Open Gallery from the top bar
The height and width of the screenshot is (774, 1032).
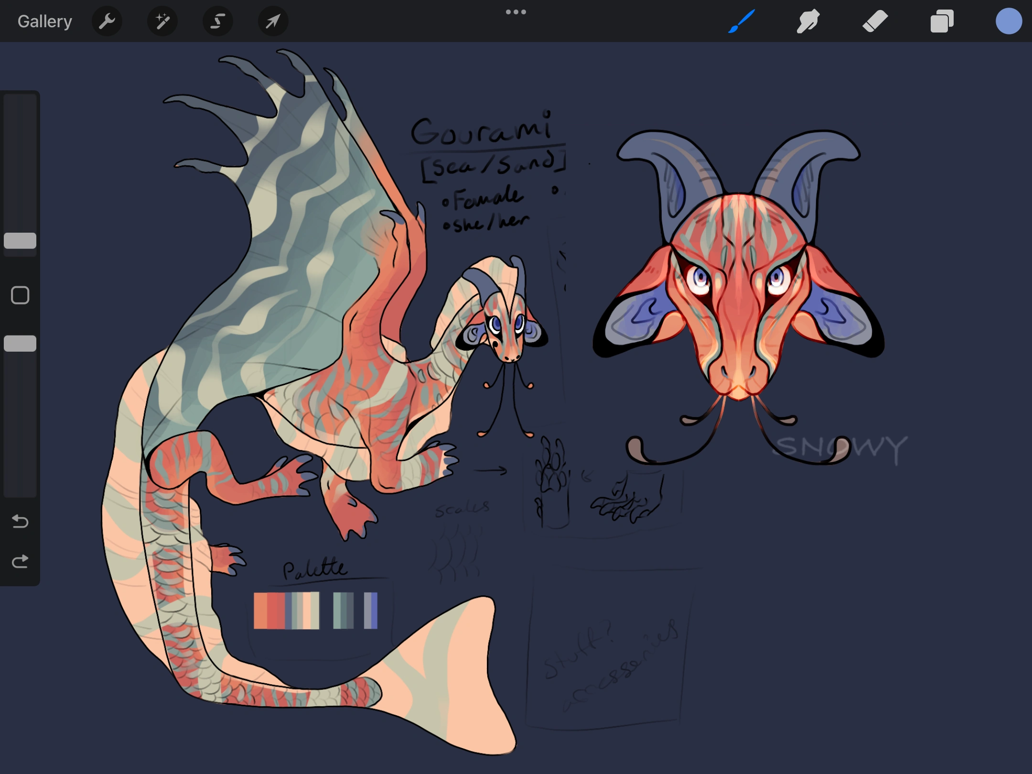tap(44, 21)
